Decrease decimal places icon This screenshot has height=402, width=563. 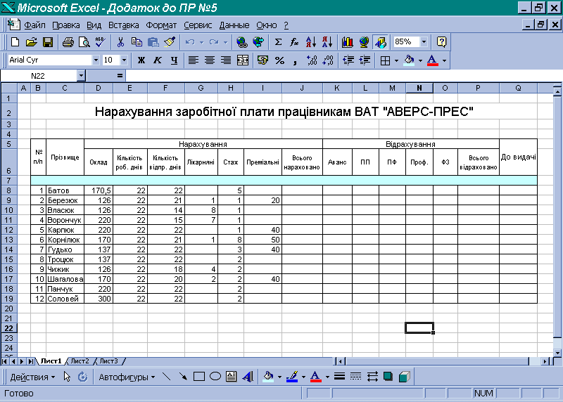click(328, 60)
